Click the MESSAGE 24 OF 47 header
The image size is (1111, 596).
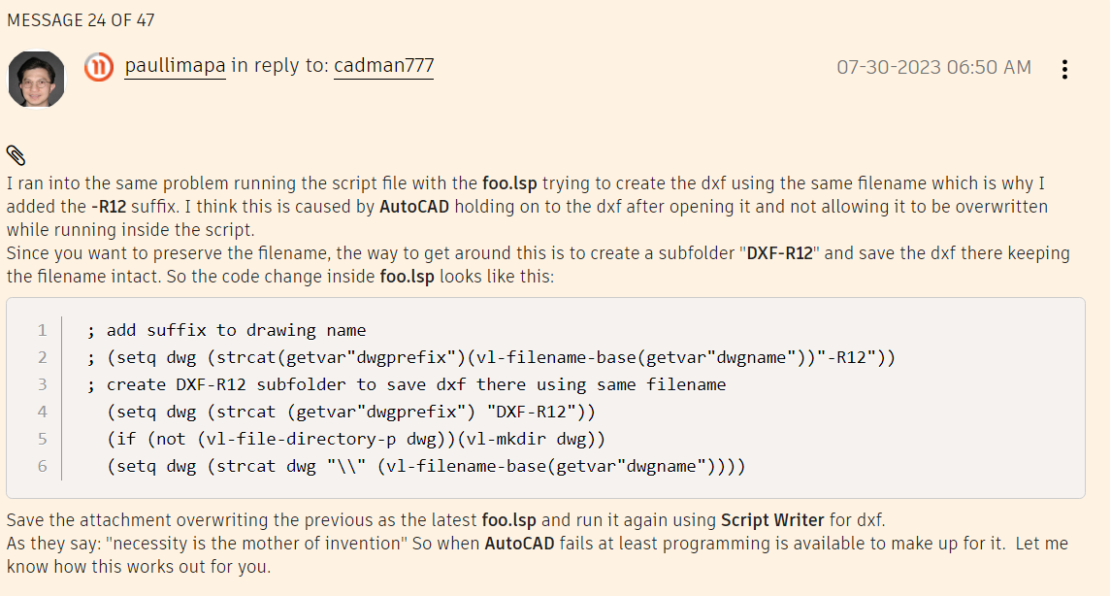(81, 18)
